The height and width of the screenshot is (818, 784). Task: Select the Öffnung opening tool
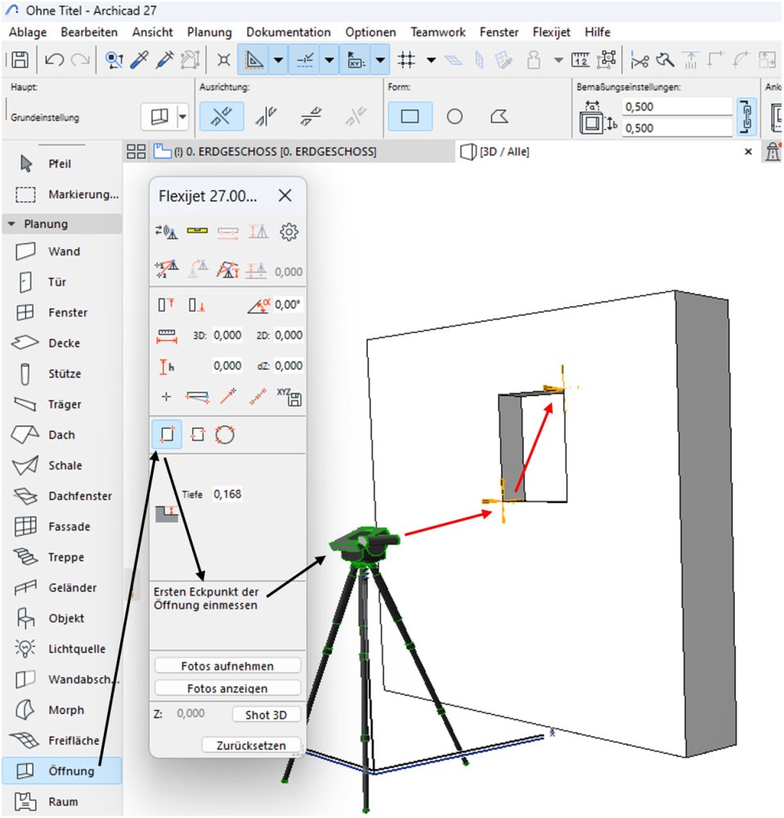[x=61, y=771]
